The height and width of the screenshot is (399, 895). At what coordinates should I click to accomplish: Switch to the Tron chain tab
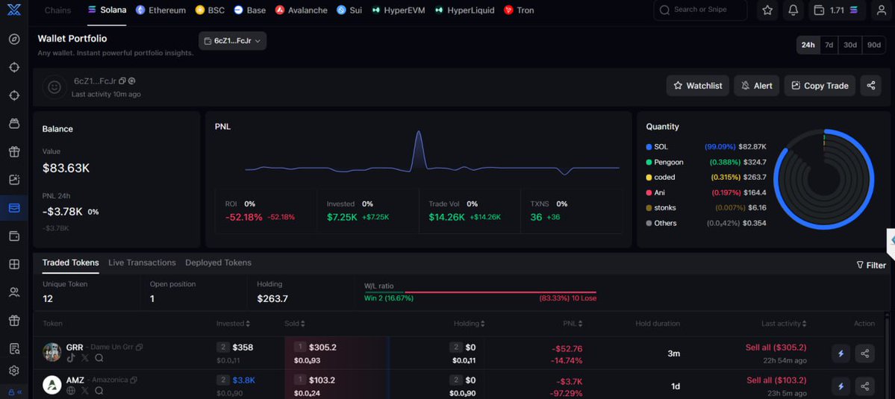519,10
